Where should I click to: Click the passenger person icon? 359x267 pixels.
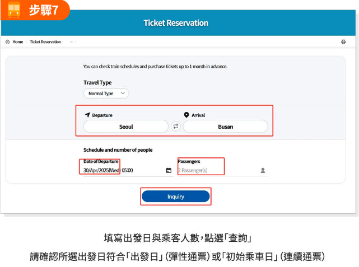263,171
